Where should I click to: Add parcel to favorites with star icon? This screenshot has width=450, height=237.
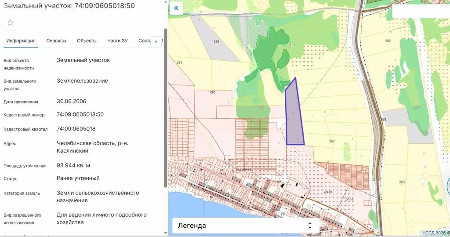point(11,23)
